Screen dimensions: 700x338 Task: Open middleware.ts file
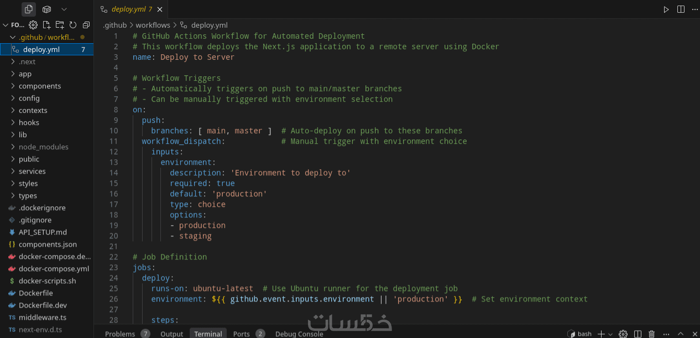42,318
